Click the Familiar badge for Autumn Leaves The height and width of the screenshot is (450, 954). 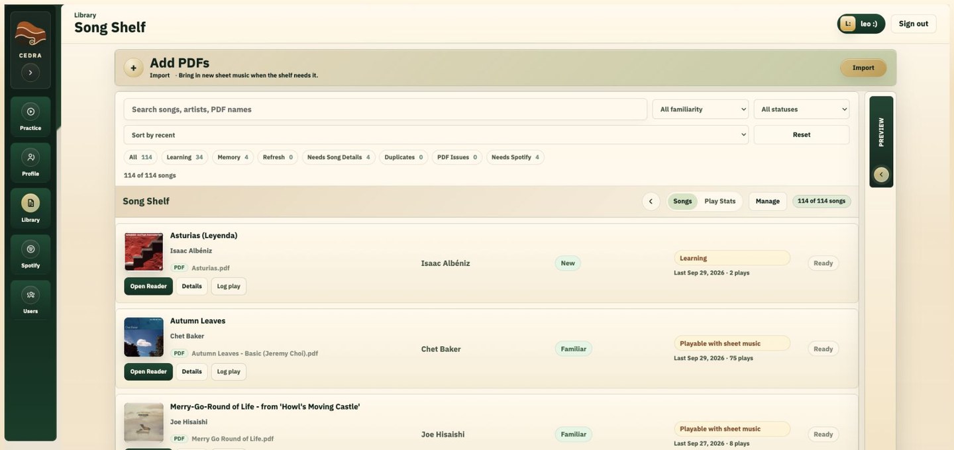coord(573,349)
